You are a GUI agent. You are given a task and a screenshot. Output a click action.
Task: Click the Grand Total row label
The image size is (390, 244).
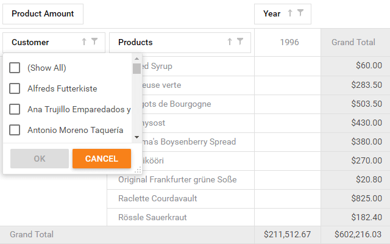click(x=32, y=234)
